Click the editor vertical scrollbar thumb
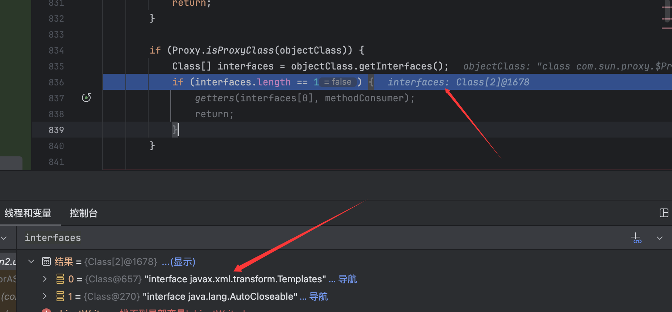 tap(667, 11)
